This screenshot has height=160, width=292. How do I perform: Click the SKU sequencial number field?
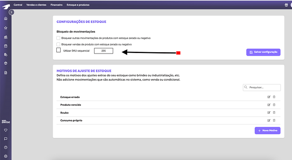103,51
